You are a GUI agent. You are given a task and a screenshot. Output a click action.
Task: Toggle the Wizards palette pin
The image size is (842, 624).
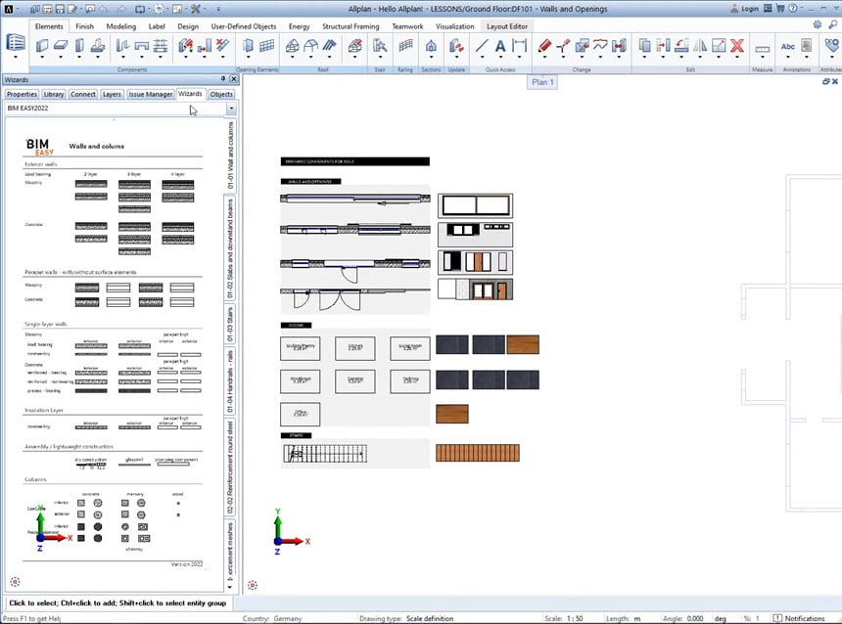223,79
